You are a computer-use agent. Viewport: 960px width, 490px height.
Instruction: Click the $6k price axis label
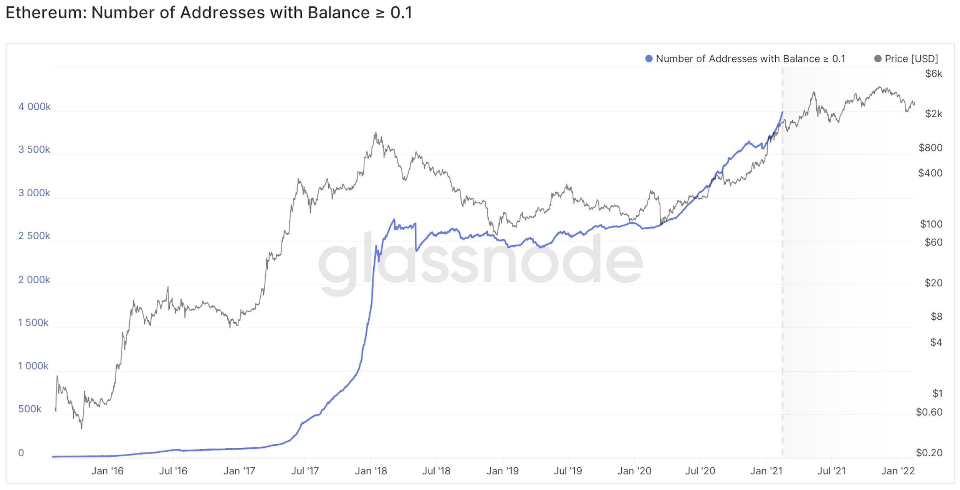click(934, 74)
